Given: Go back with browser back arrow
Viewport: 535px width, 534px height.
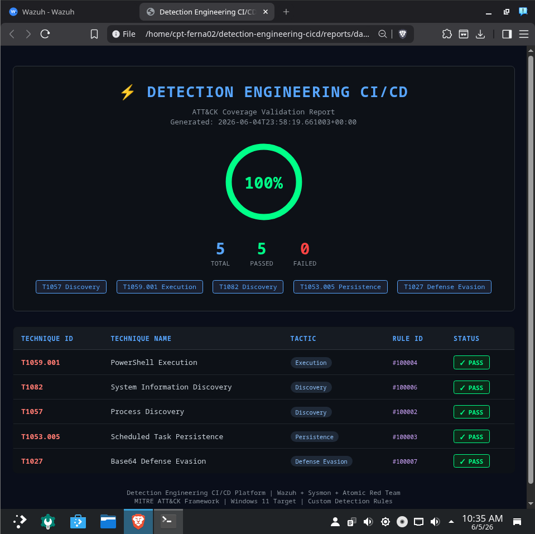Looking at the screenshot, I should [x=12, y=34].
